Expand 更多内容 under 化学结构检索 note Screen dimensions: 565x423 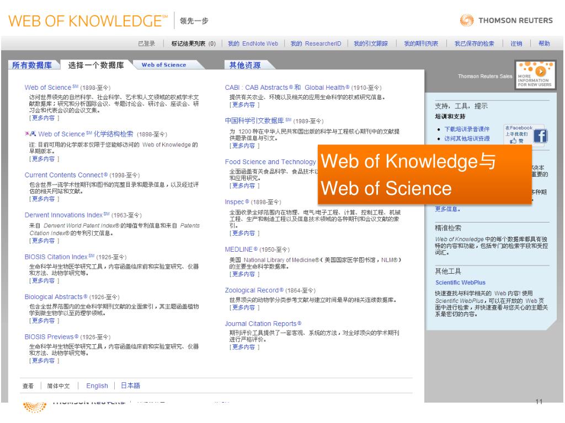(44, 159)
